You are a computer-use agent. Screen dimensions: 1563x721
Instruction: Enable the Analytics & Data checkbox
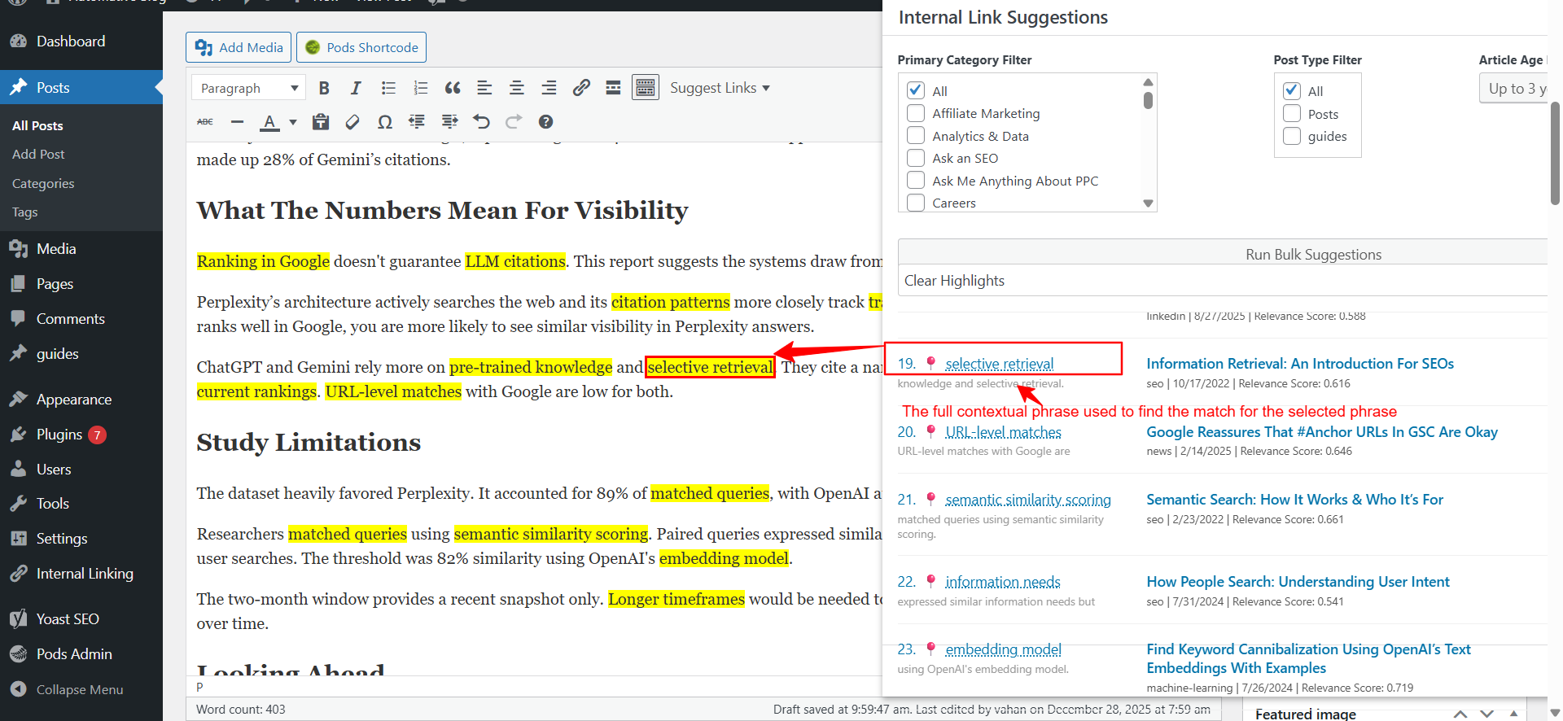pyautogui.click(x=916, y=136)
